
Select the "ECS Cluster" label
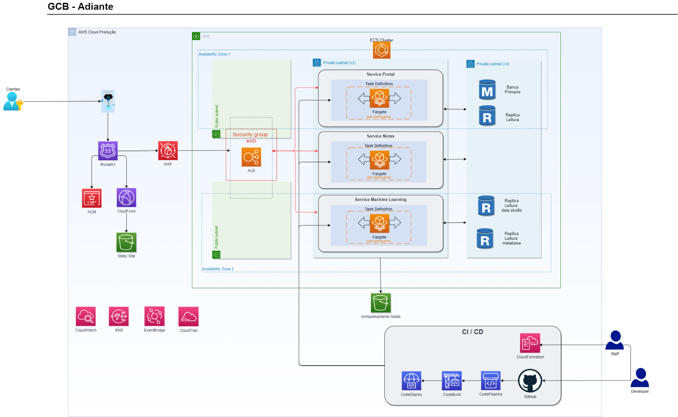point(382,40)
